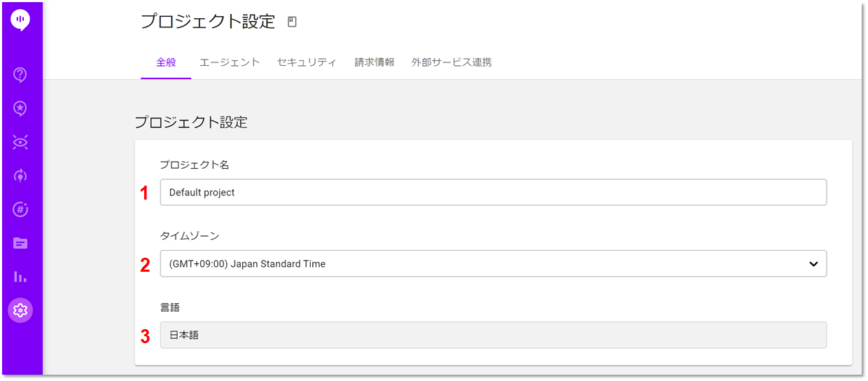Open the セキュリティ tab

(307, 62)
